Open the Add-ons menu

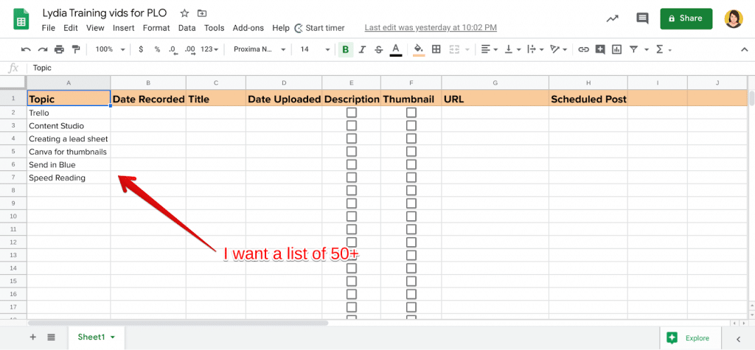coord(248,28)
